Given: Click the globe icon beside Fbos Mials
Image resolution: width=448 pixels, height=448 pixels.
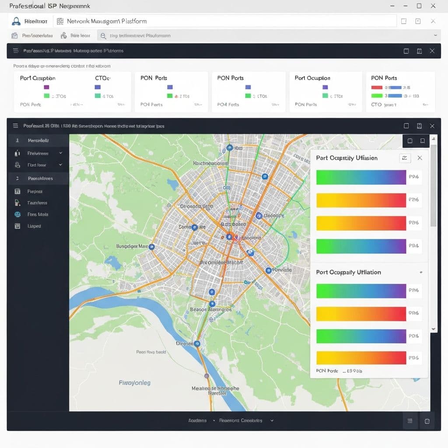Looking at the screenshot, I should tap(17, 214).
